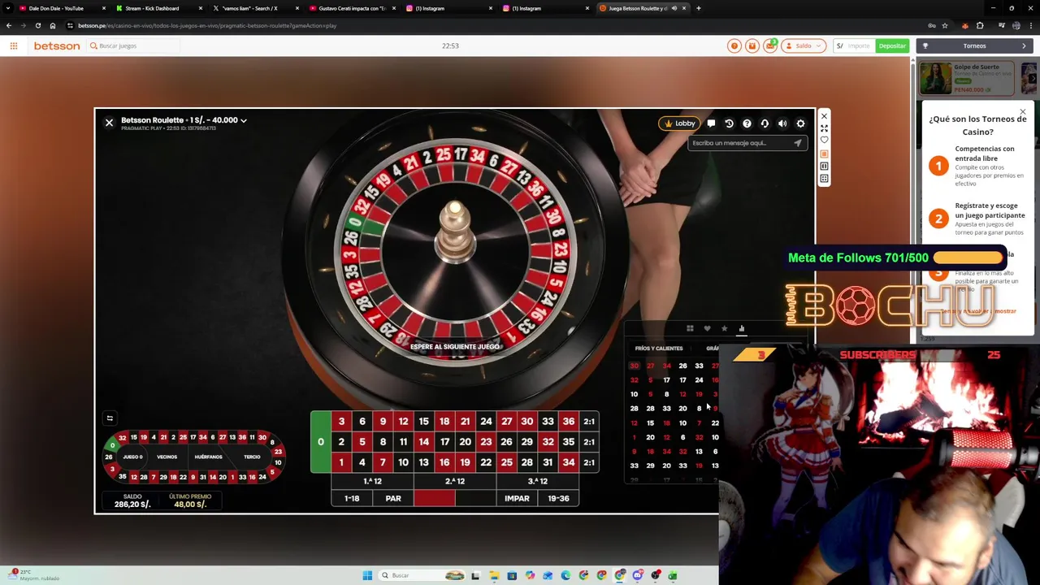Switch to the Gustavo Cerati browser tab
The height and width of the screenshot is (585, 1040).
tap(351, 8)
